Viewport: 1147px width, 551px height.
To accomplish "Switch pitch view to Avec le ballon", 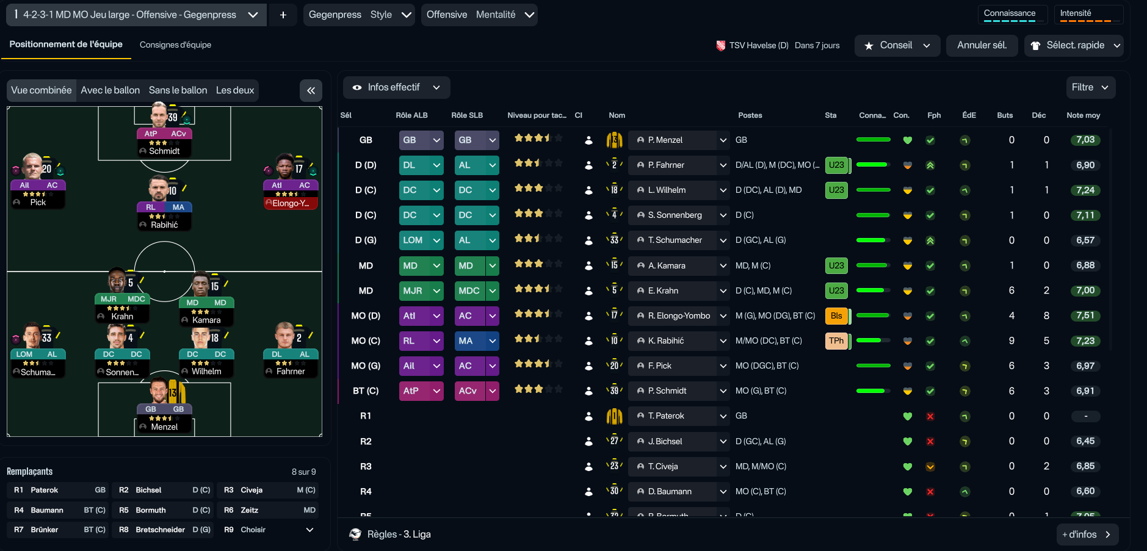I will point(110,90).
